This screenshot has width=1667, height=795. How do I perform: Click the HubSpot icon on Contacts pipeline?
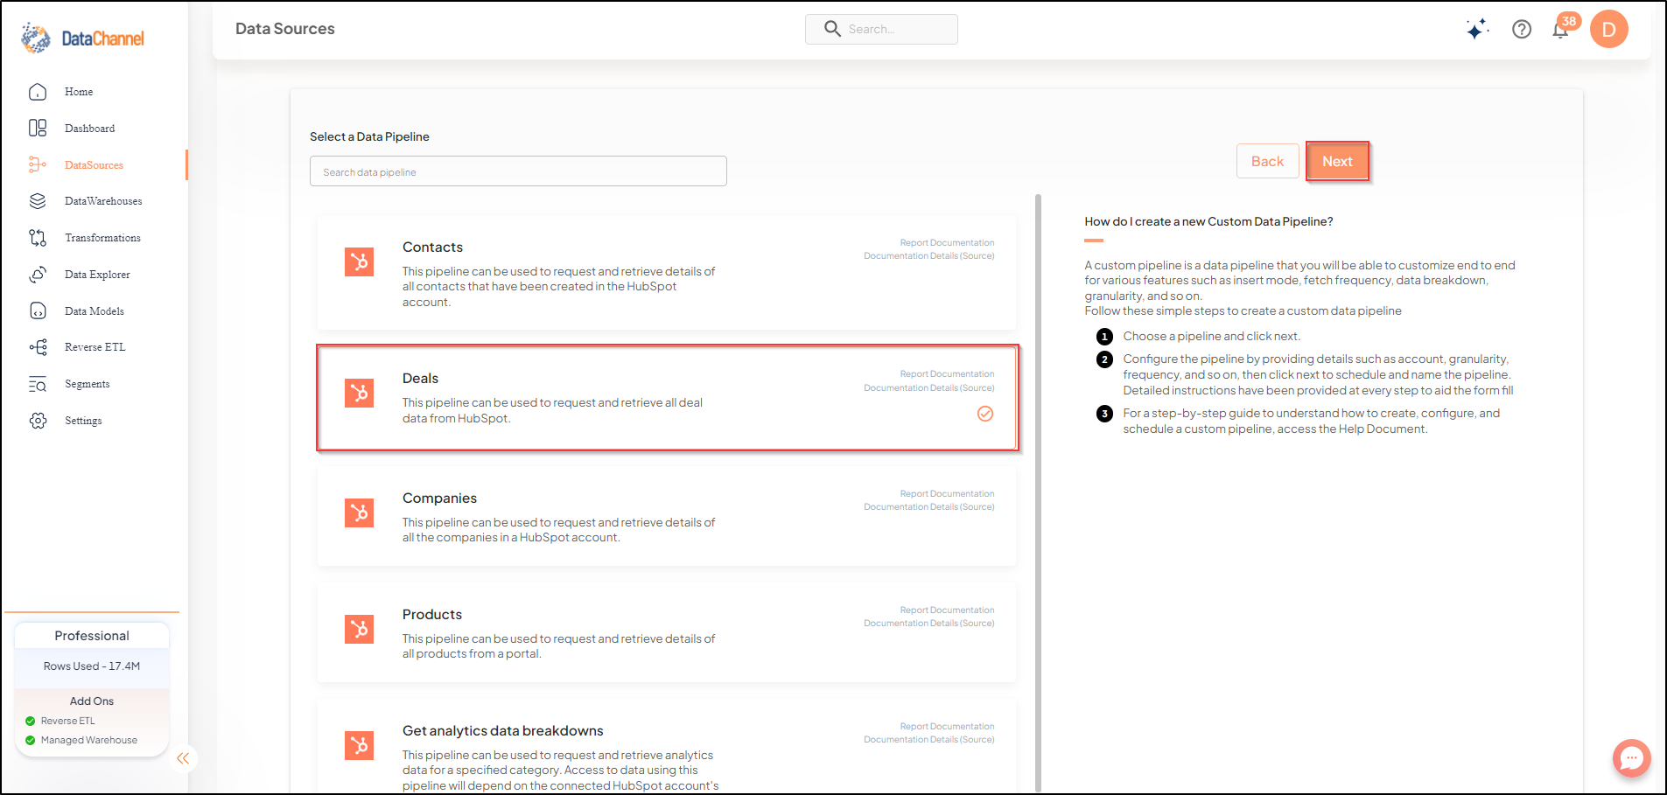(x=359, y=262)
